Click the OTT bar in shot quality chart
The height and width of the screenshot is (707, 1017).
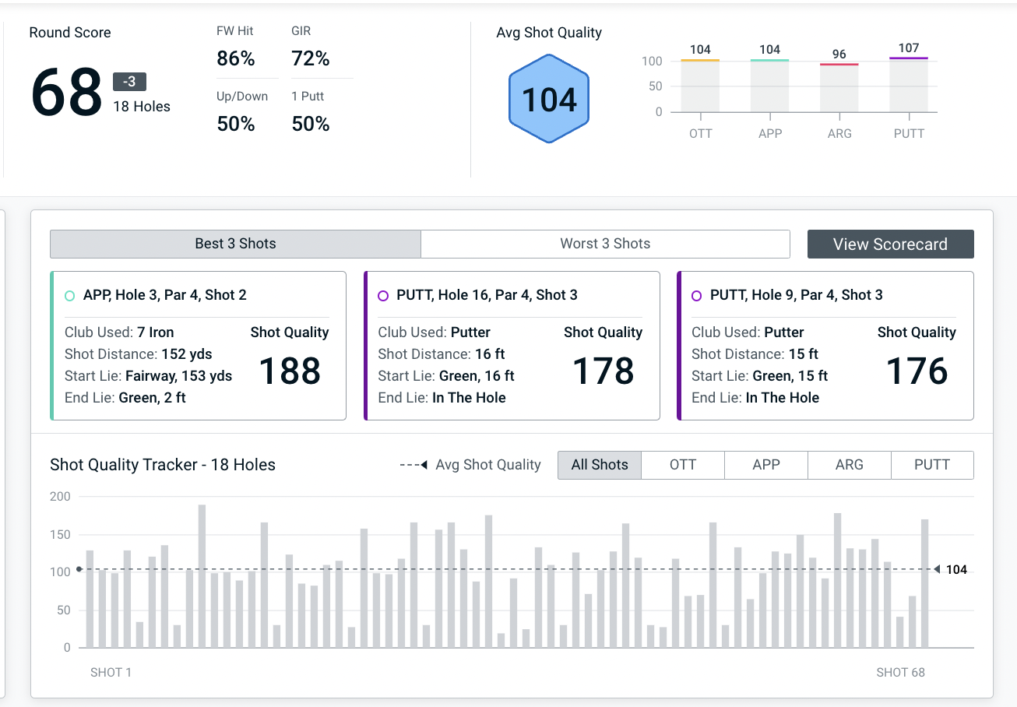700,86
